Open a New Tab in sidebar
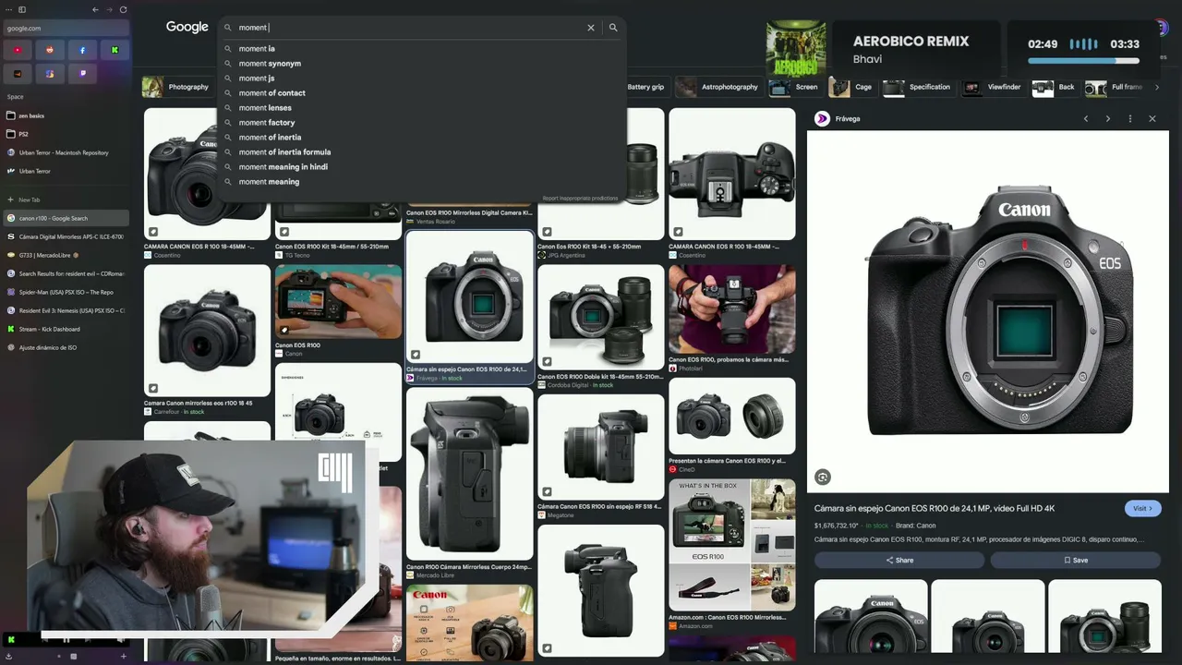The image size is (1182, 665). click(x=65, y=199)
